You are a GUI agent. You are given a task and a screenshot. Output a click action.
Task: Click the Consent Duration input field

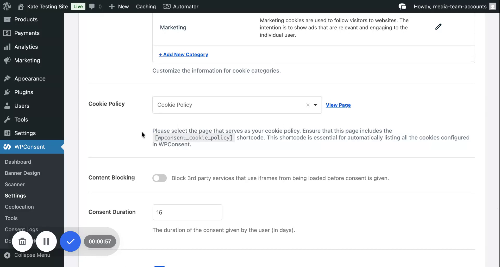point(187,212)
